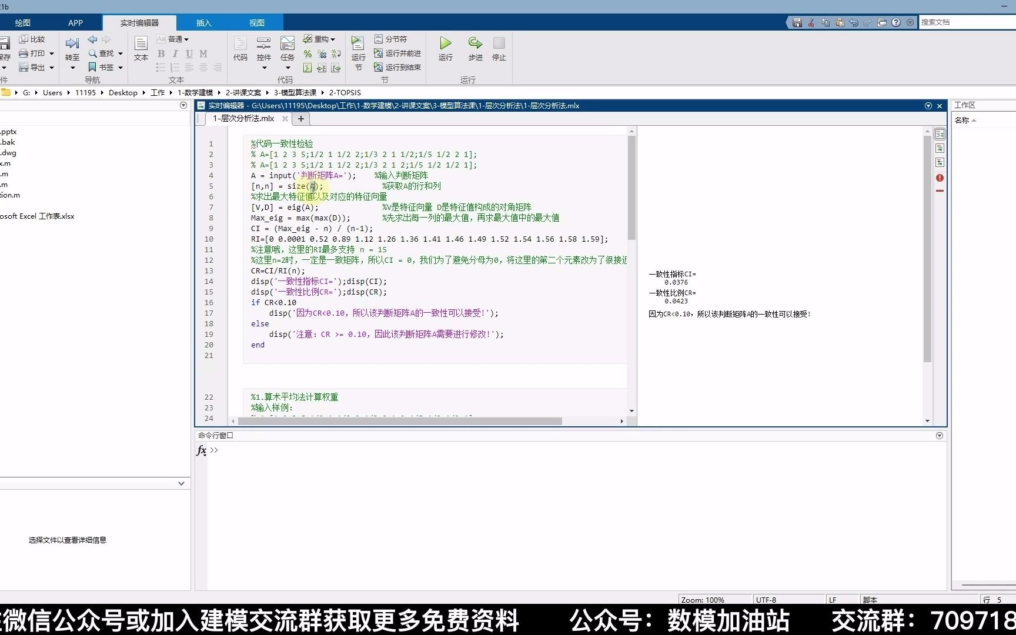The image size is (1016, 635).
Task: Open the Refactor (重构) dropdown
Action: pyautogui.click(x=319, y=39)
